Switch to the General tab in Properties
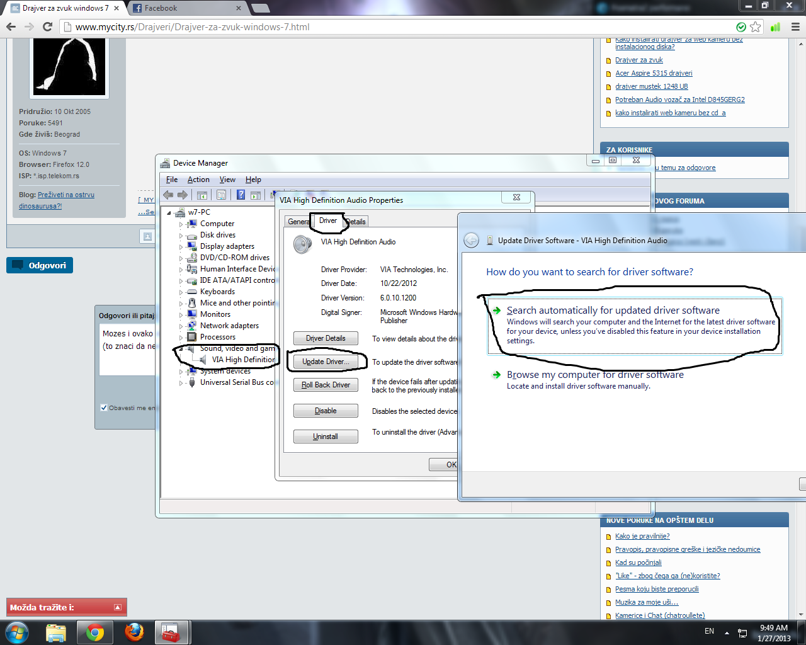The image size is (806, 645). (x=298, y=222)
